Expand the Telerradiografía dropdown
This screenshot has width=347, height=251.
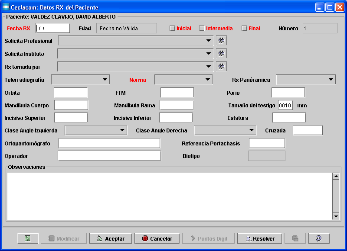tap(81, 80)
